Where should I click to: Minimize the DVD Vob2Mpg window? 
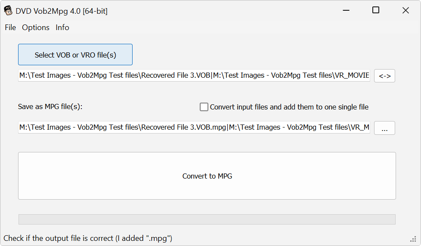point(347,11)
